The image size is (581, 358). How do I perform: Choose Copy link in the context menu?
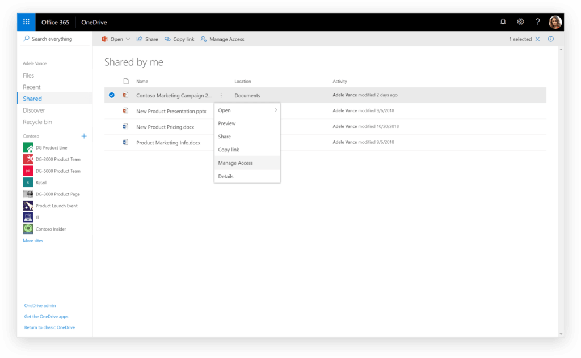coord(247,150)
